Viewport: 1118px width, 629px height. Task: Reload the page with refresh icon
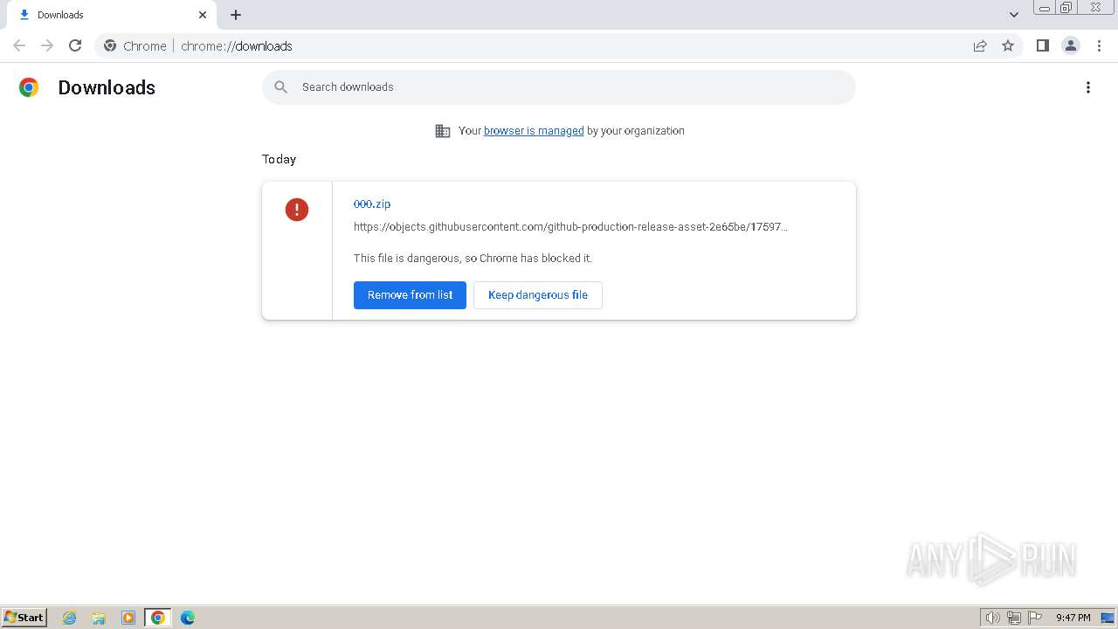tap(75, 45)
